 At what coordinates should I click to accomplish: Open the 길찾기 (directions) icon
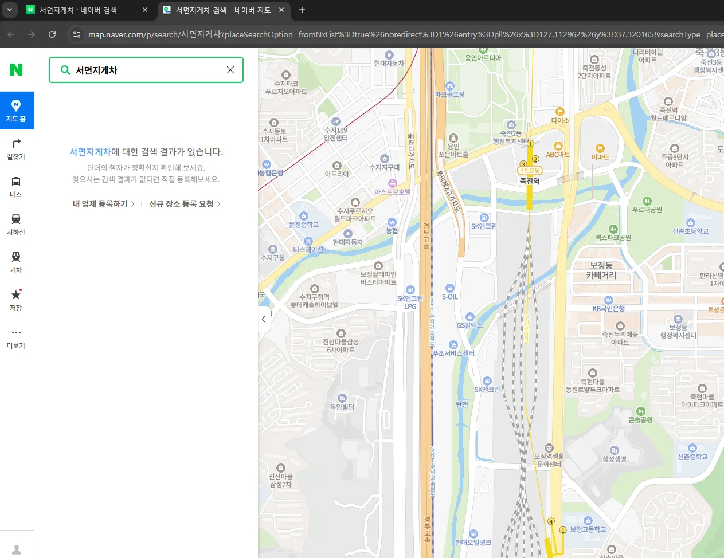15,146
